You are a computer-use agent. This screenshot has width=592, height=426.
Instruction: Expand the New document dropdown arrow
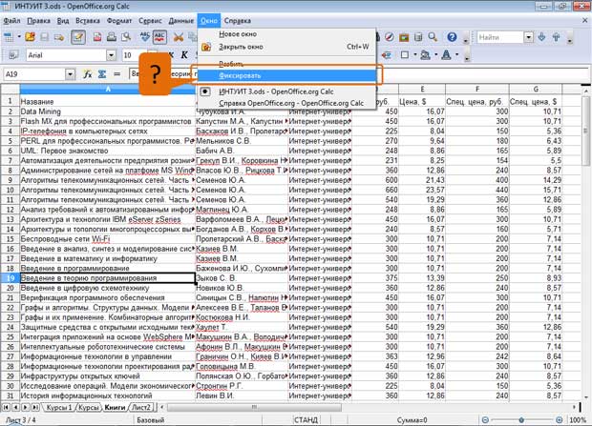pyautogui.click(x=19, y=37)
